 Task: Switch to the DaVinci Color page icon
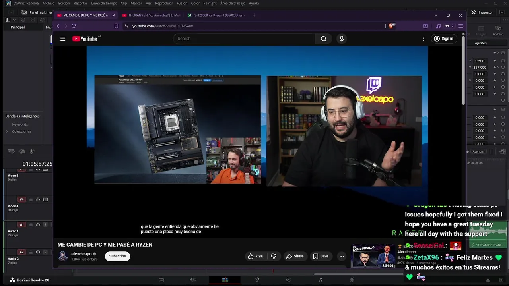(x=288, y=280)
